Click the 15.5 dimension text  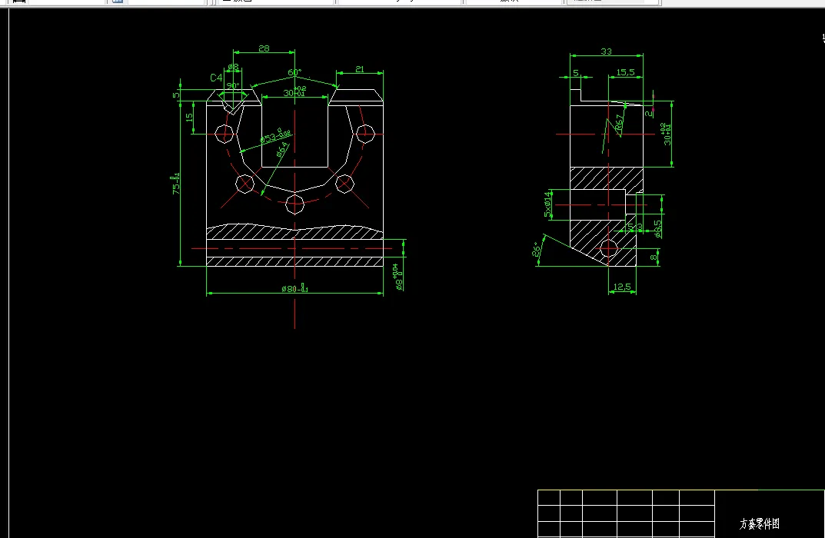pos(625,72)
